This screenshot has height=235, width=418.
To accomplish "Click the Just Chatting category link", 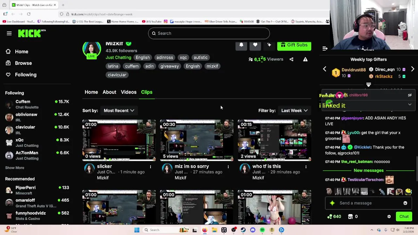I will [x=118, y=57].
